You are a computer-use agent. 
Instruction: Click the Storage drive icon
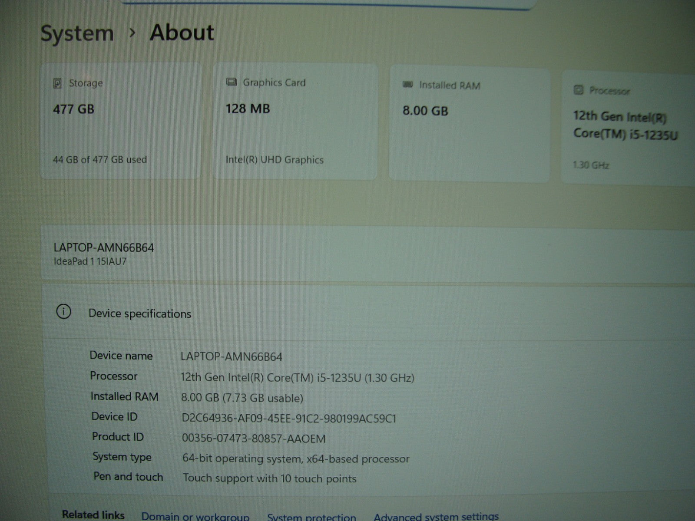[57, 83]
